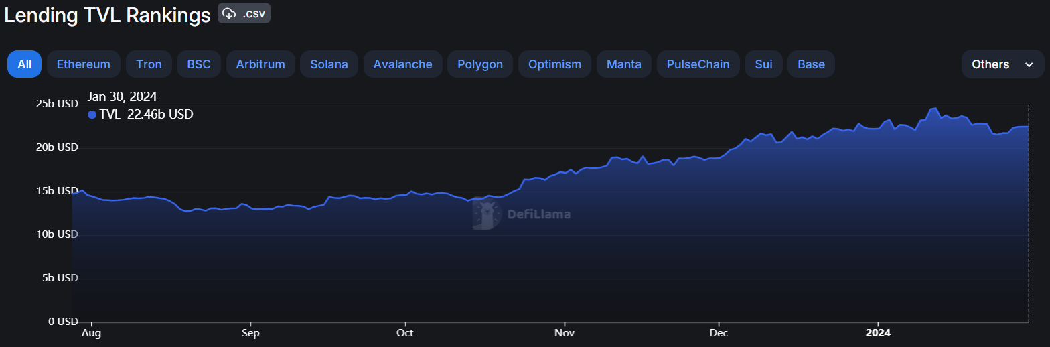1050x347 pixels.
Task: Show Solana lending TVL
Action: [329, 64]
